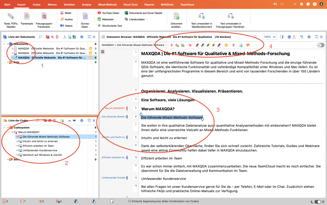Import YouTube-Daten

[109, 13]
